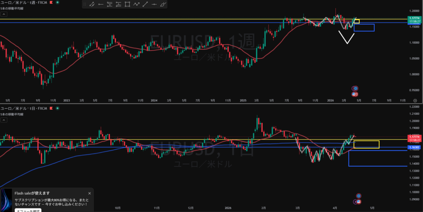Pick the short position tool in toolbar
This screenshot has height=212, width=423.
click(x=119, y=5)
